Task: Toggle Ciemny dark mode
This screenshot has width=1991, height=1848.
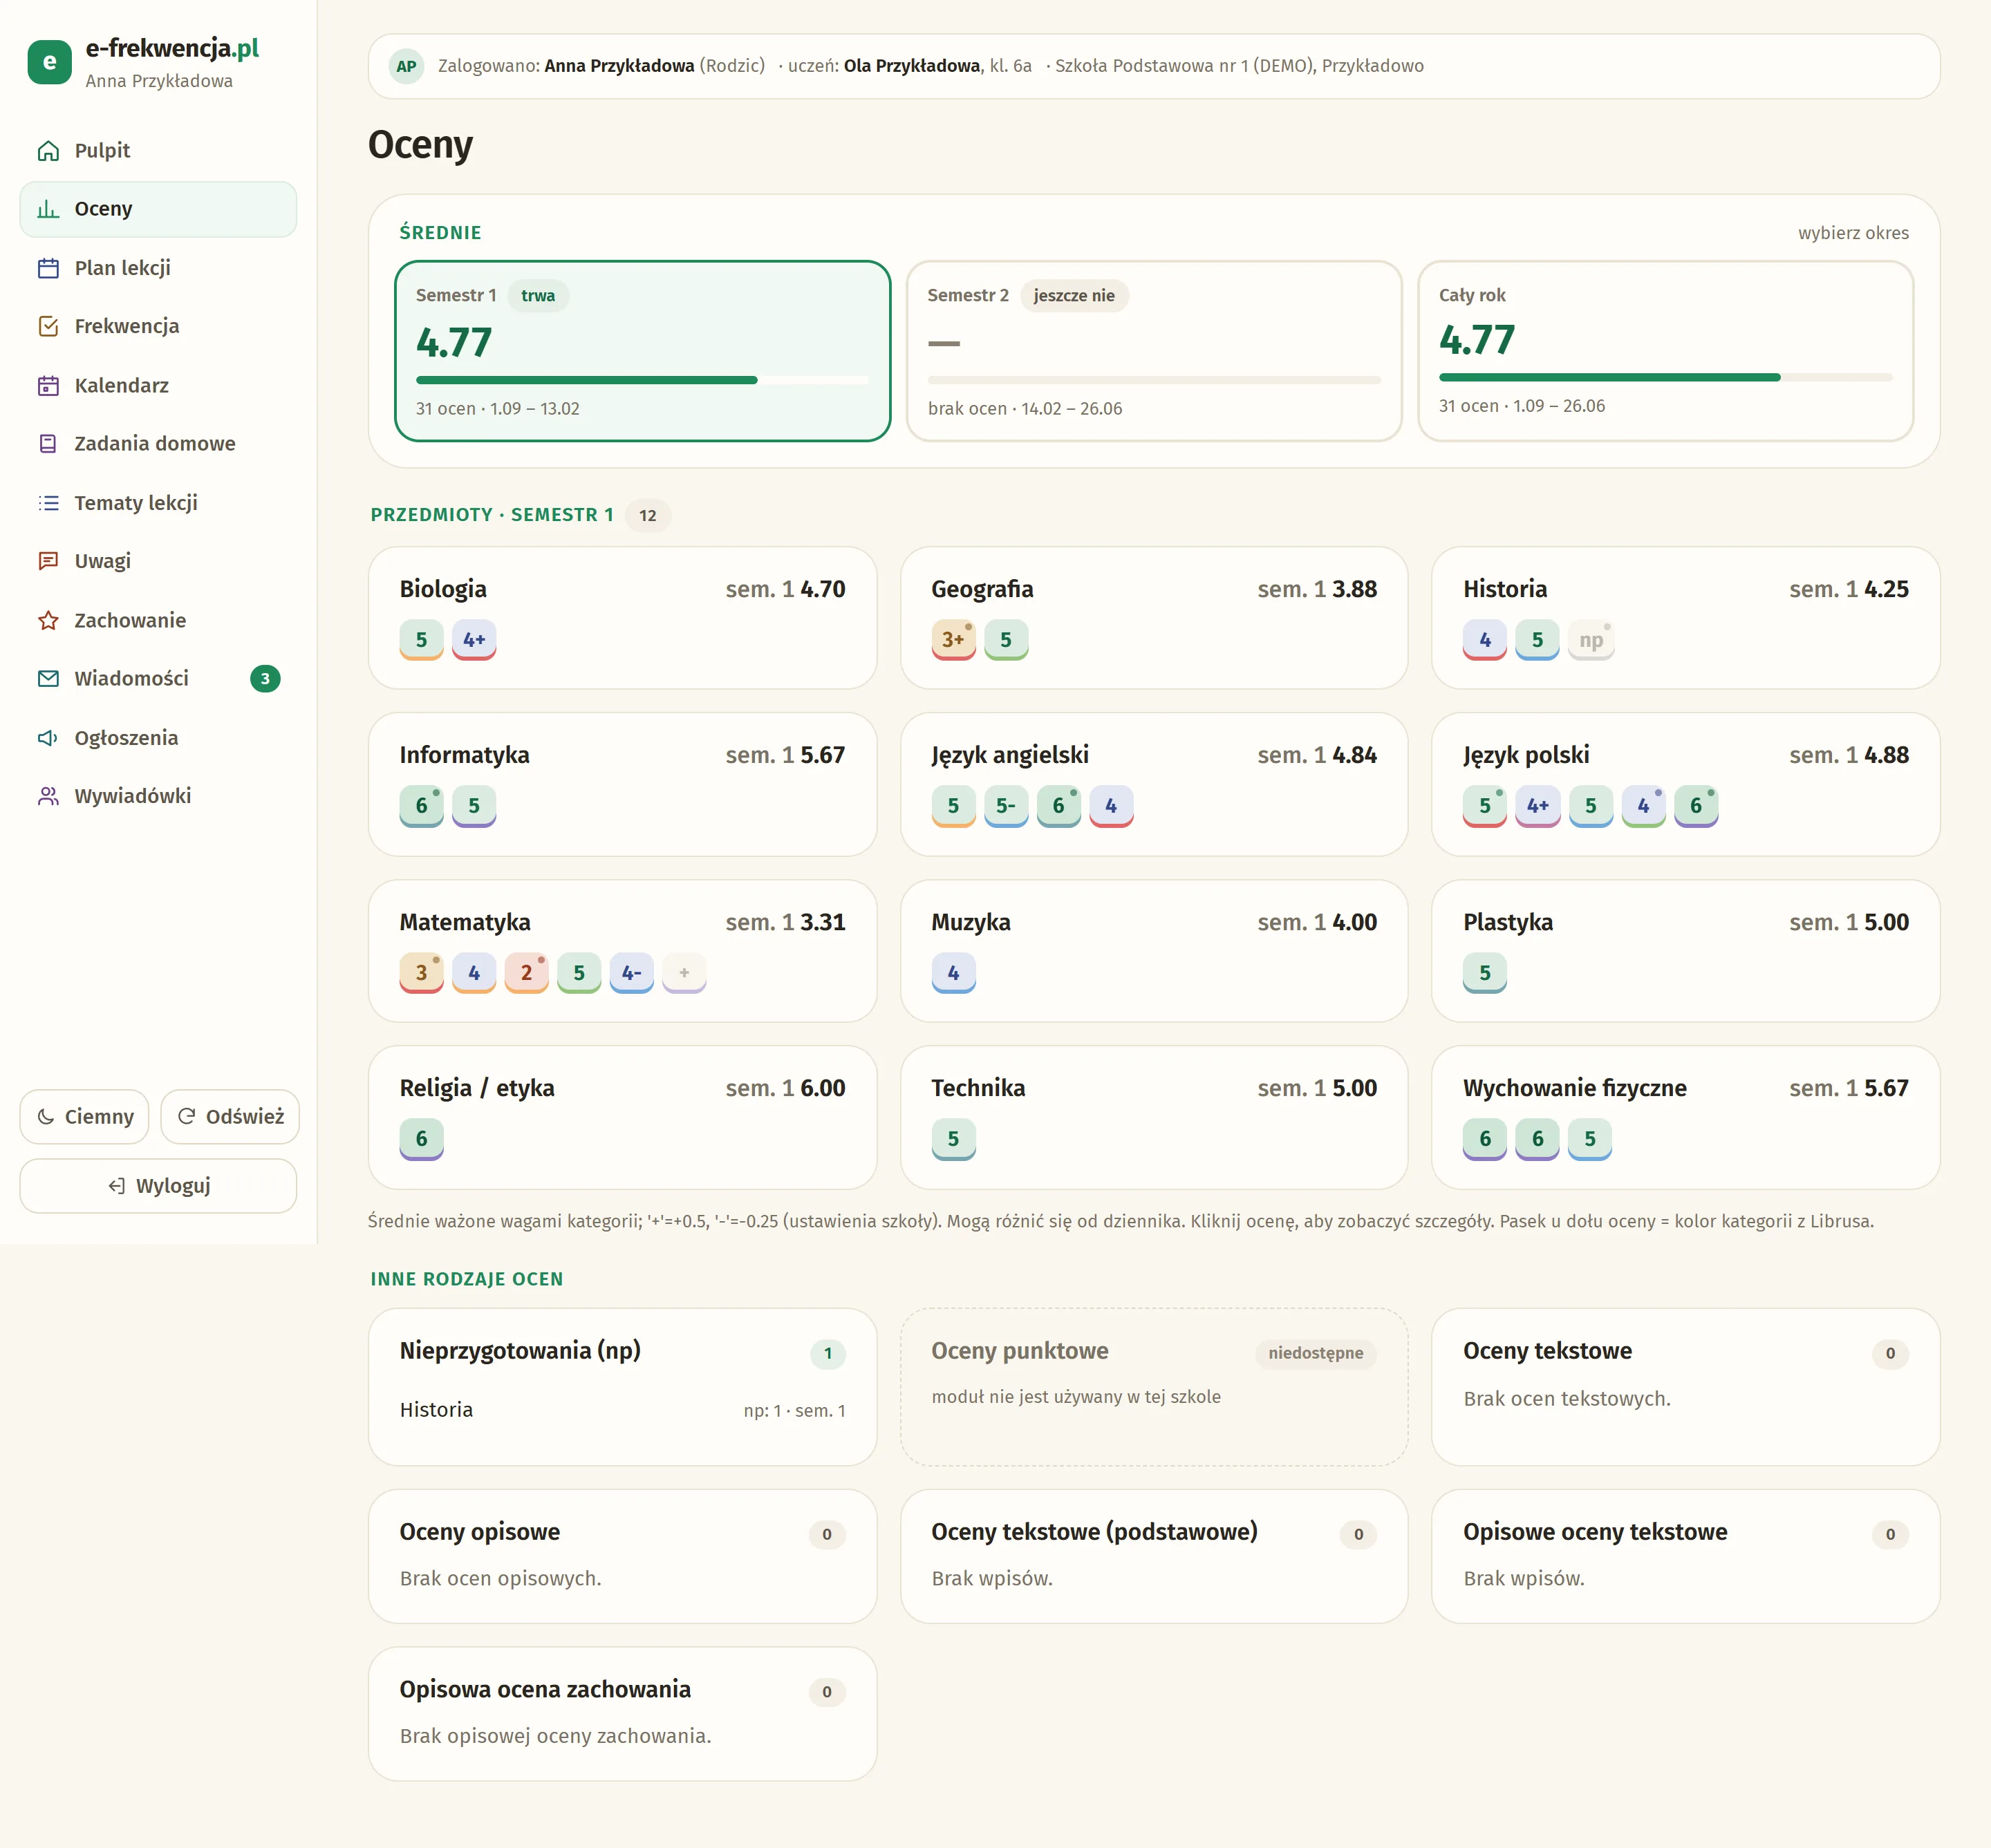Action: coord(84,1117)
